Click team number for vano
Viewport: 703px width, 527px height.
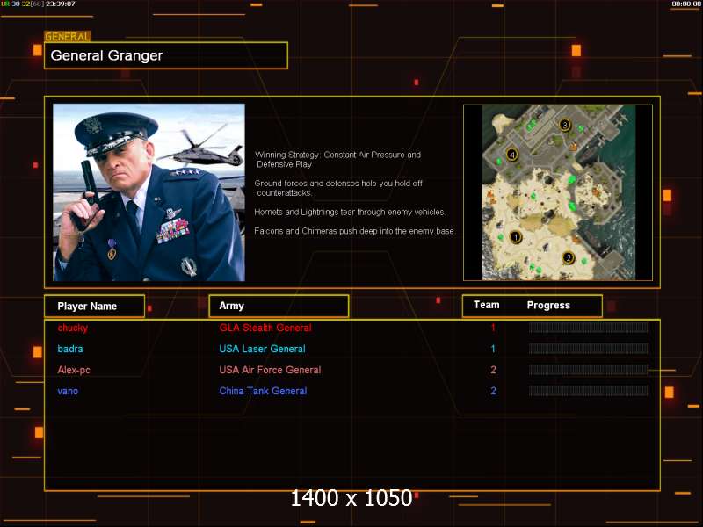pos(493,391)
